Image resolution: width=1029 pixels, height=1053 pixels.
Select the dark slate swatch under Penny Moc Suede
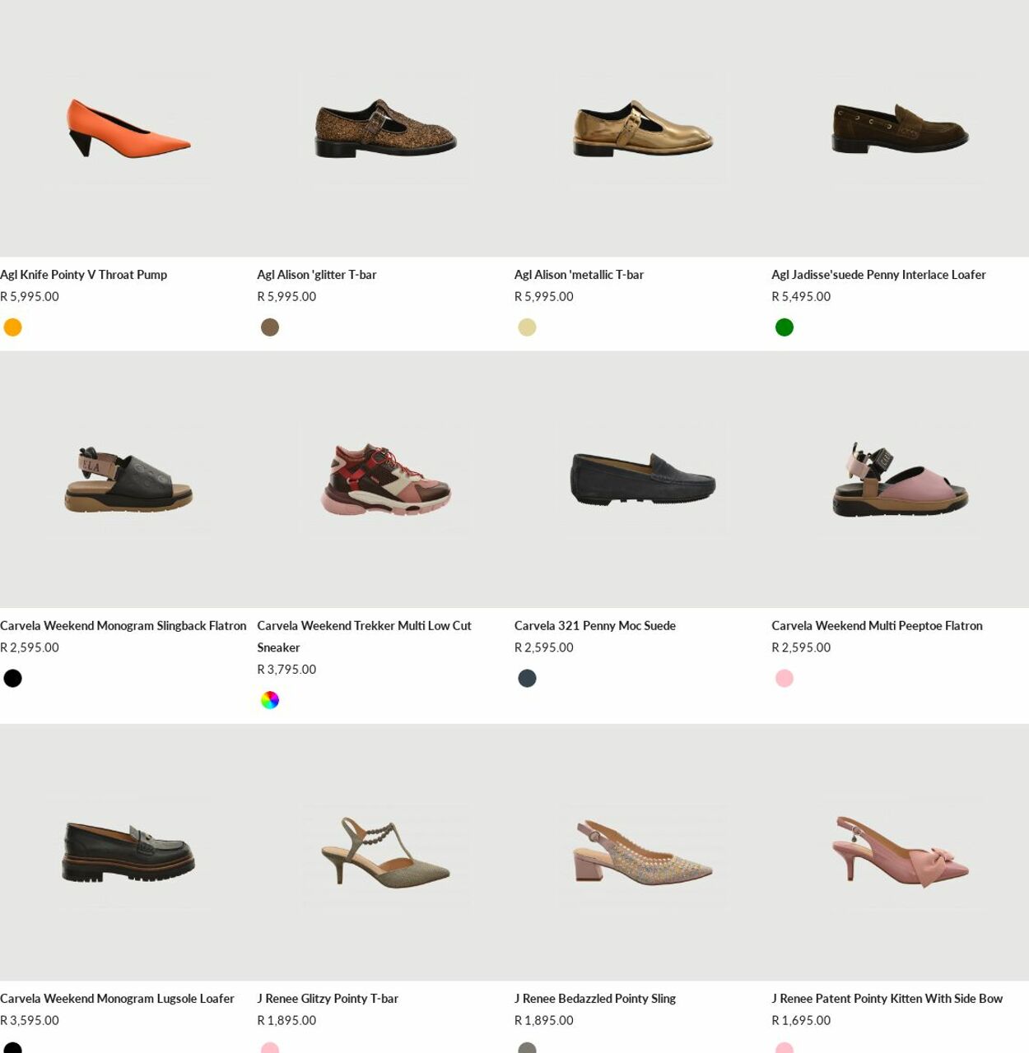[x=527, y=679]
